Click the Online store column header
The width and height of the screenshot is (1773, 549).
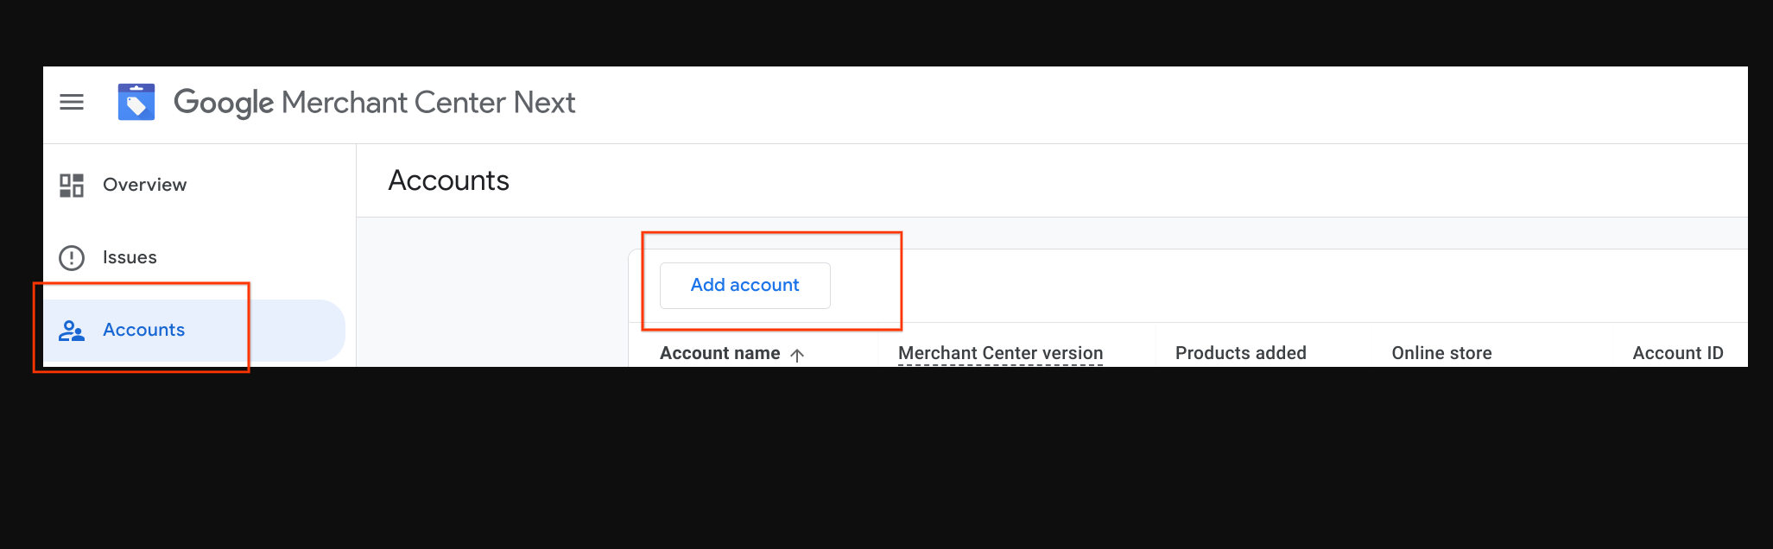point(1441,353)
